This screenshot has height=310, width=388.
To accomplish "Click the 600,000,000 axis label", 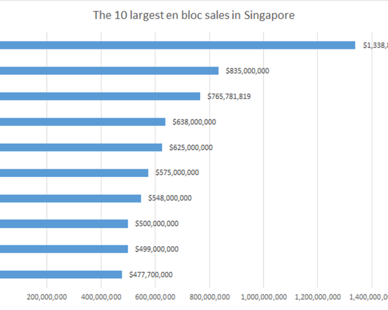I will (x=155, y=297).
